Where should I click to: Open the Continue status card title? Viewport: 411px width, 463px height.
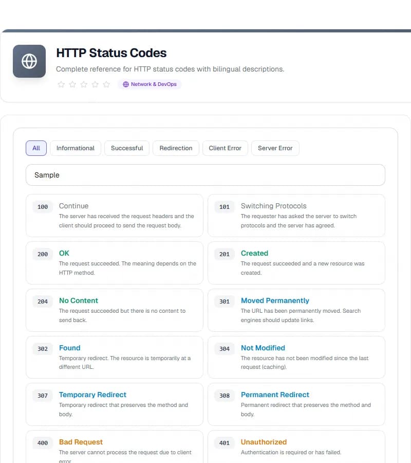click(73, 206)
